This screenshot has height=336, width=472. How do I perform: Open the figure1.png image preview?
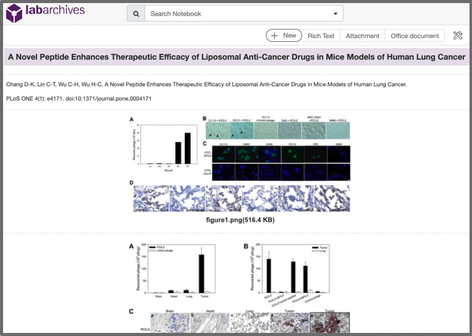coord(240,164)
